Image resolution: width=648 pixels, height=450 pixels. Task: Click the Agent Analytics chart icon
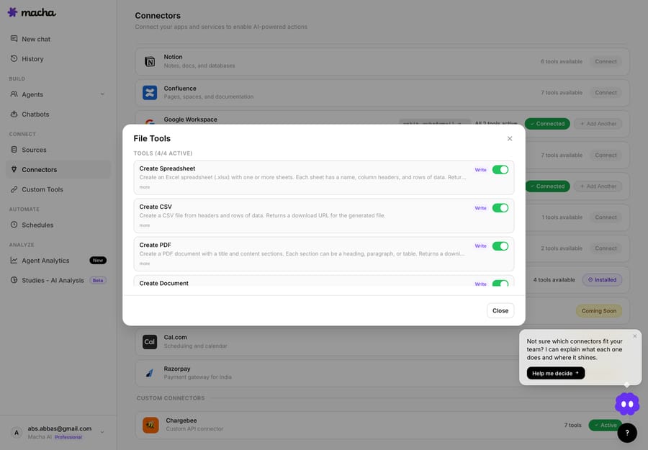[14, 261]
